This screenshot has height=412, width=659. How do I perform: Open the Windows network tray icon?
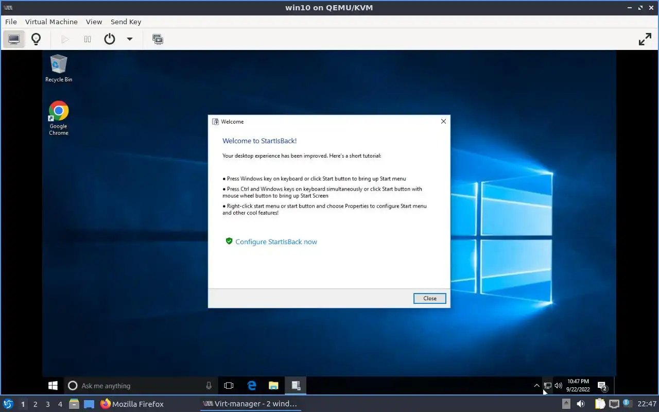coord(548,385)
